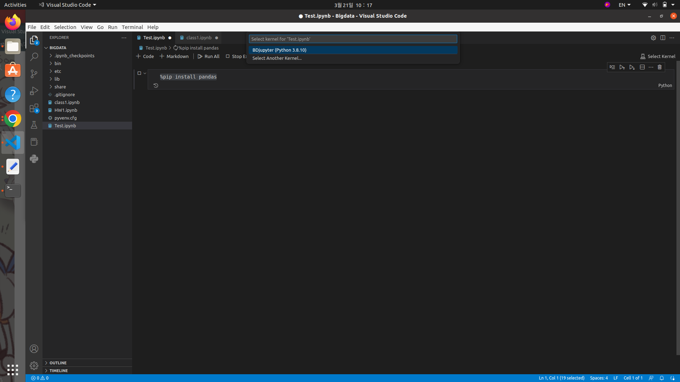The width and height of the screenshot is (680, 382).
Task: Open the Testing beaker view
Action: (x=34, y=125)
